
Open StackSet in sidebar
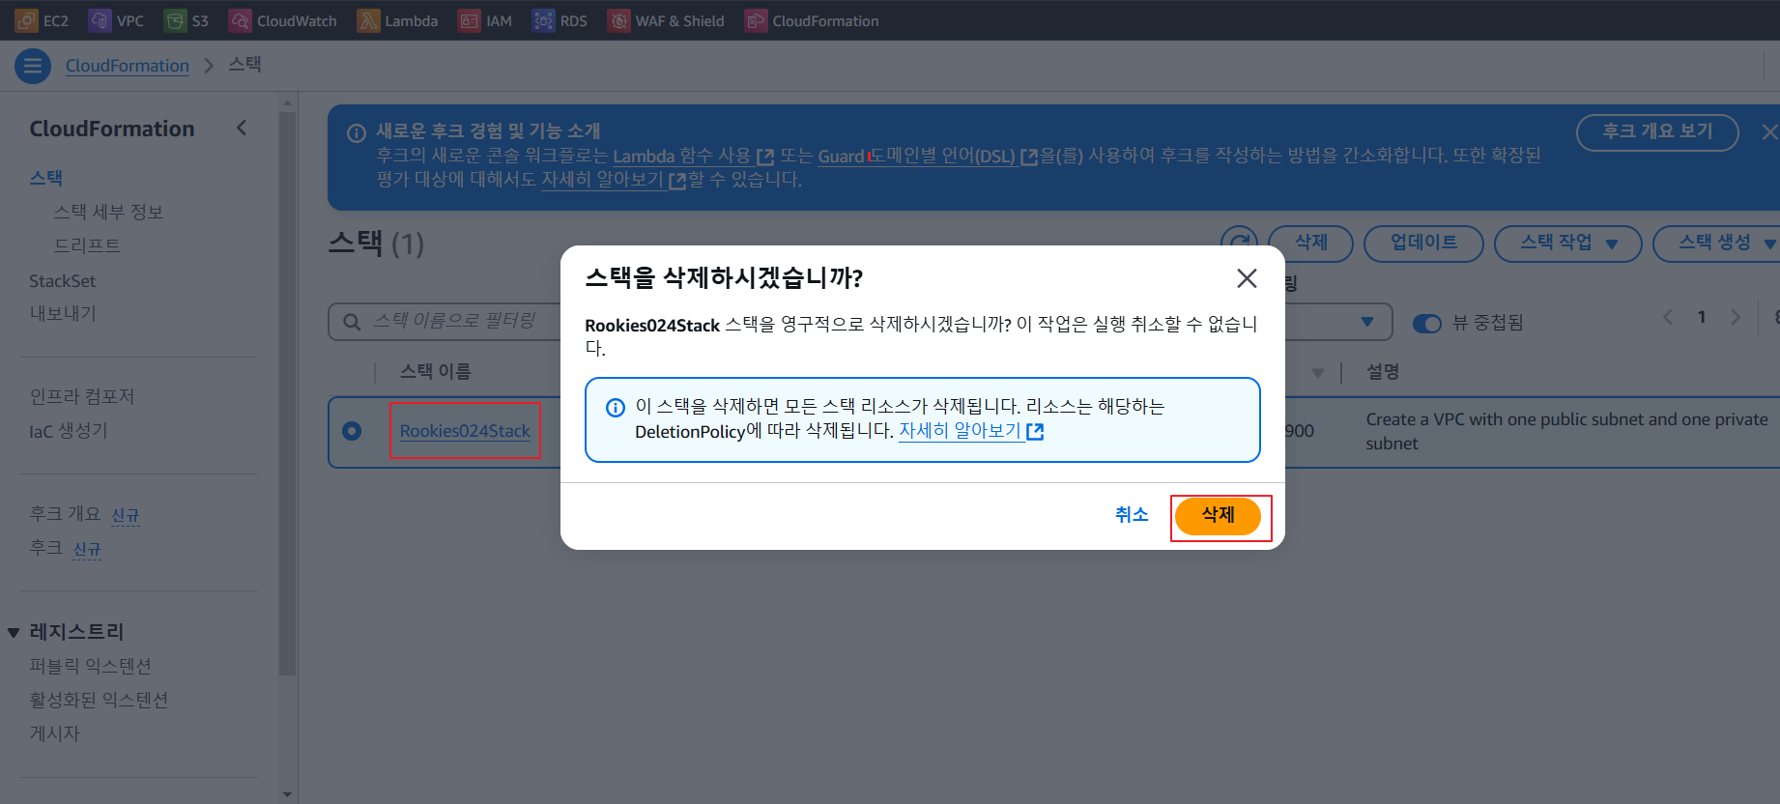(x=63, y=281)
